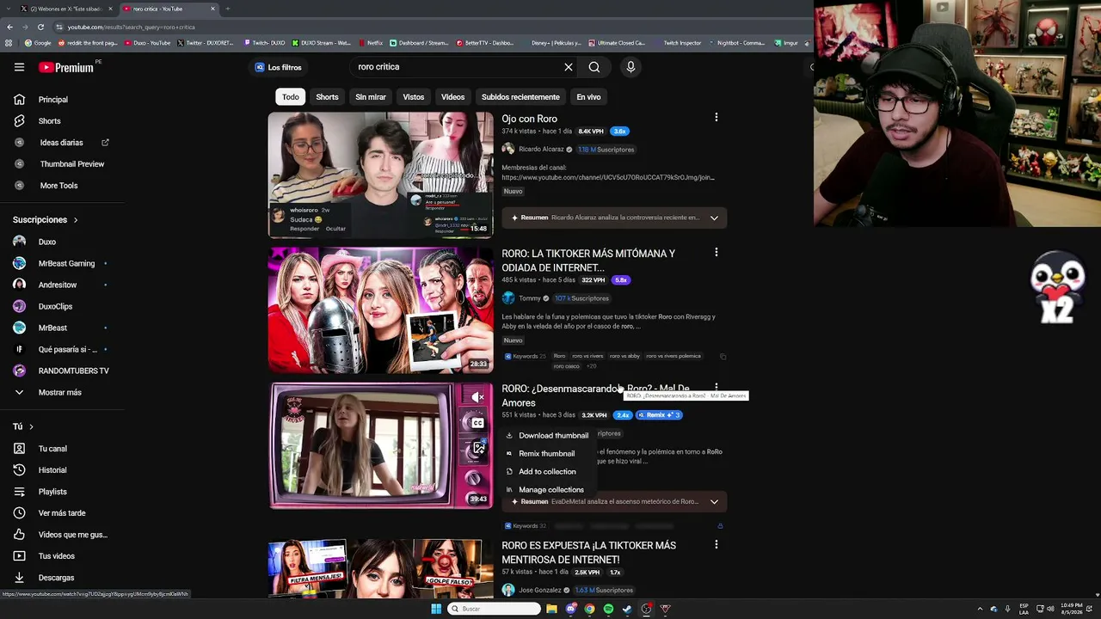Choose Add to collection
Screen dimensions: 1101x619
click(x=547, y=471)
